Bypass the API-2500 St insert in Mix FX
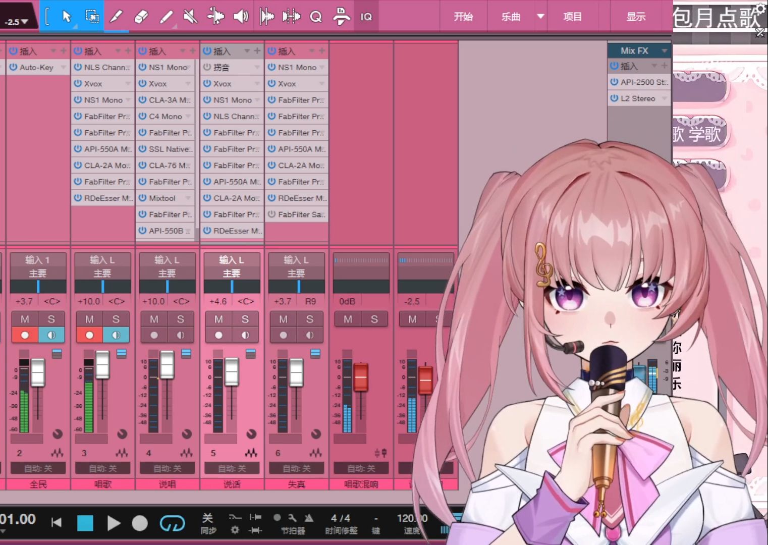Image resolution: width=768 pixels, height=545 pixels. 614,82
